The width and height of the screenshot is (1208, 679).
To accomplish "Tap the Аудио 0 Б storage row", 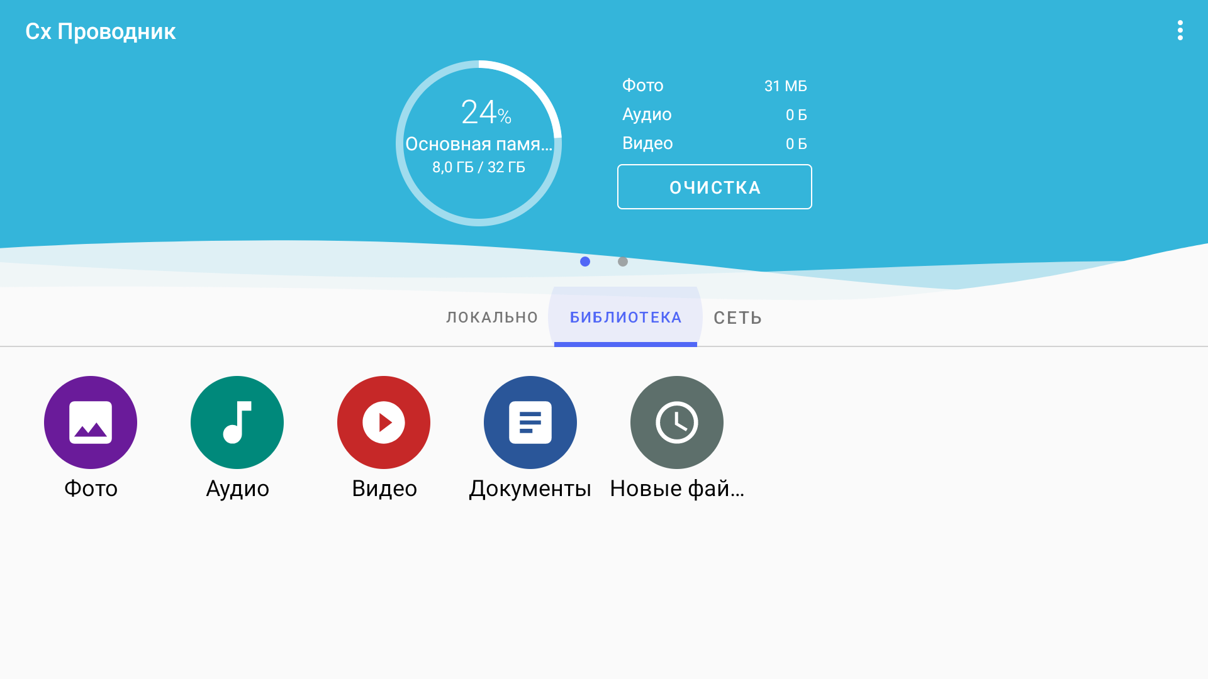I will pos(714,114).
